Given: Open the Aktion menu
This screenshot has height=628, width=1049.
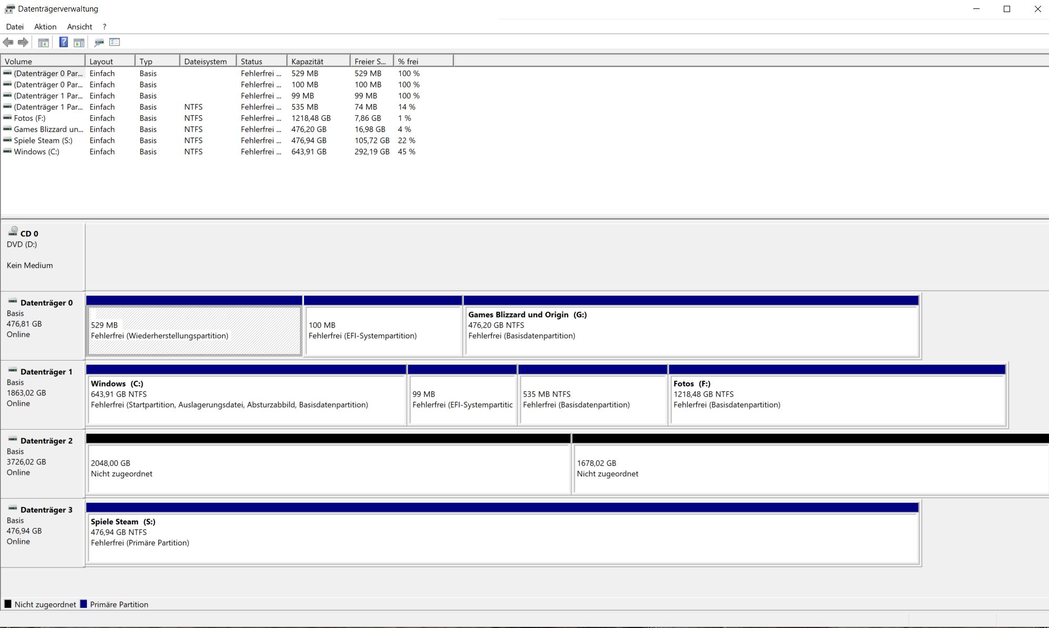Looking at the screenshot, I should 45,26.
